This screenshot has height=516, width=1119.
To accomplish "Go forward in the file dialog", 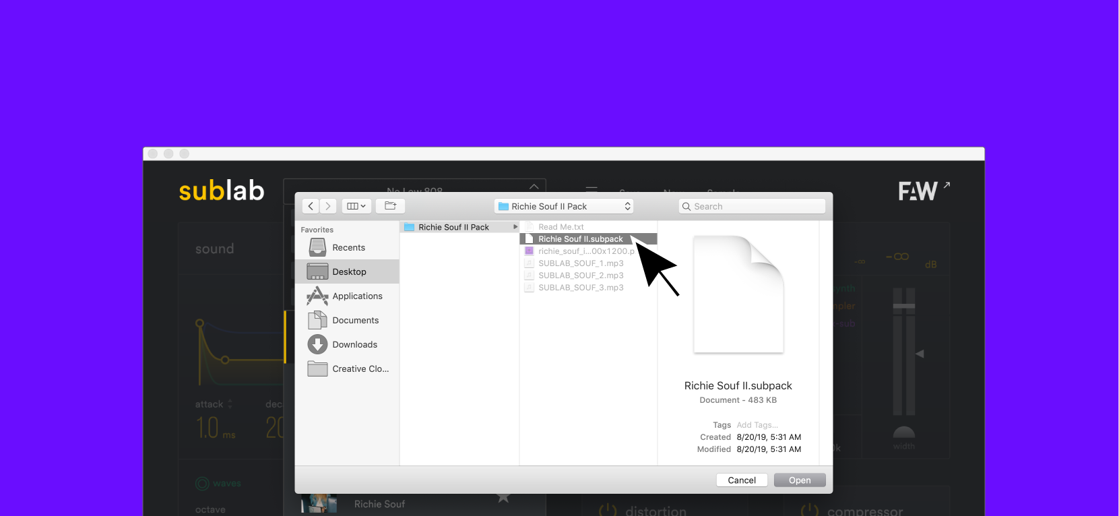I will 328,206.
